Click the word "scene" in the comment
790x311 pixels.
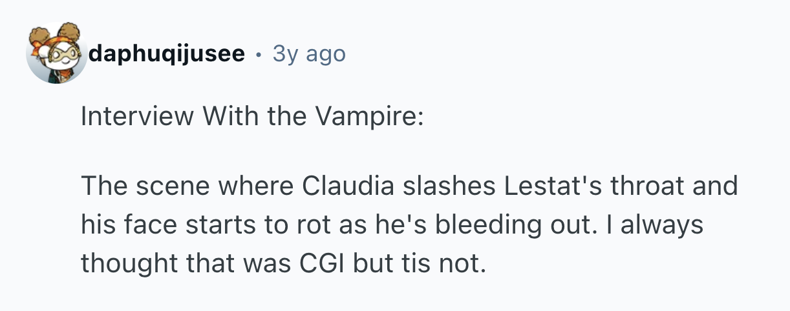pyautogui.click(x=165, y=186)
